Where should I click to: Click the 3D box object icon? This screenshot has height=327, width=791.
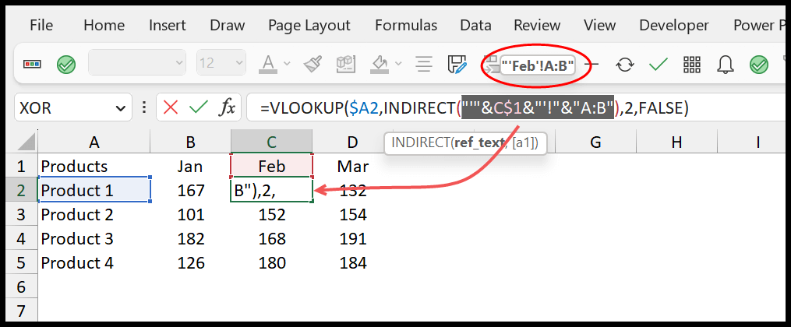tap(347, 64)
